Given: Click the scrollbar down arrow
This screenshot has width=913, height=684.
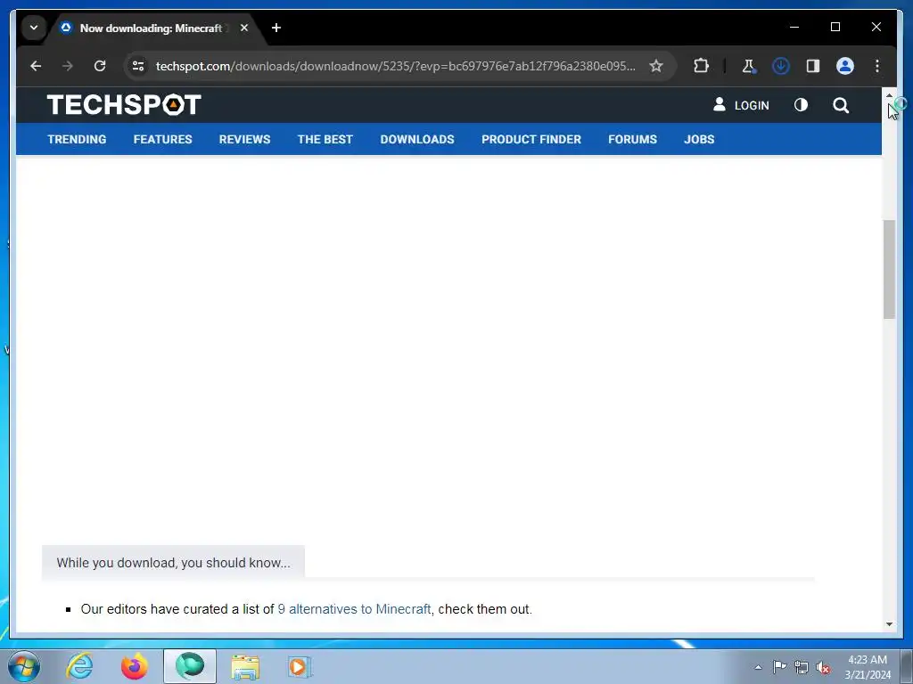Looking at the screenshot, I should coord(889,624).
